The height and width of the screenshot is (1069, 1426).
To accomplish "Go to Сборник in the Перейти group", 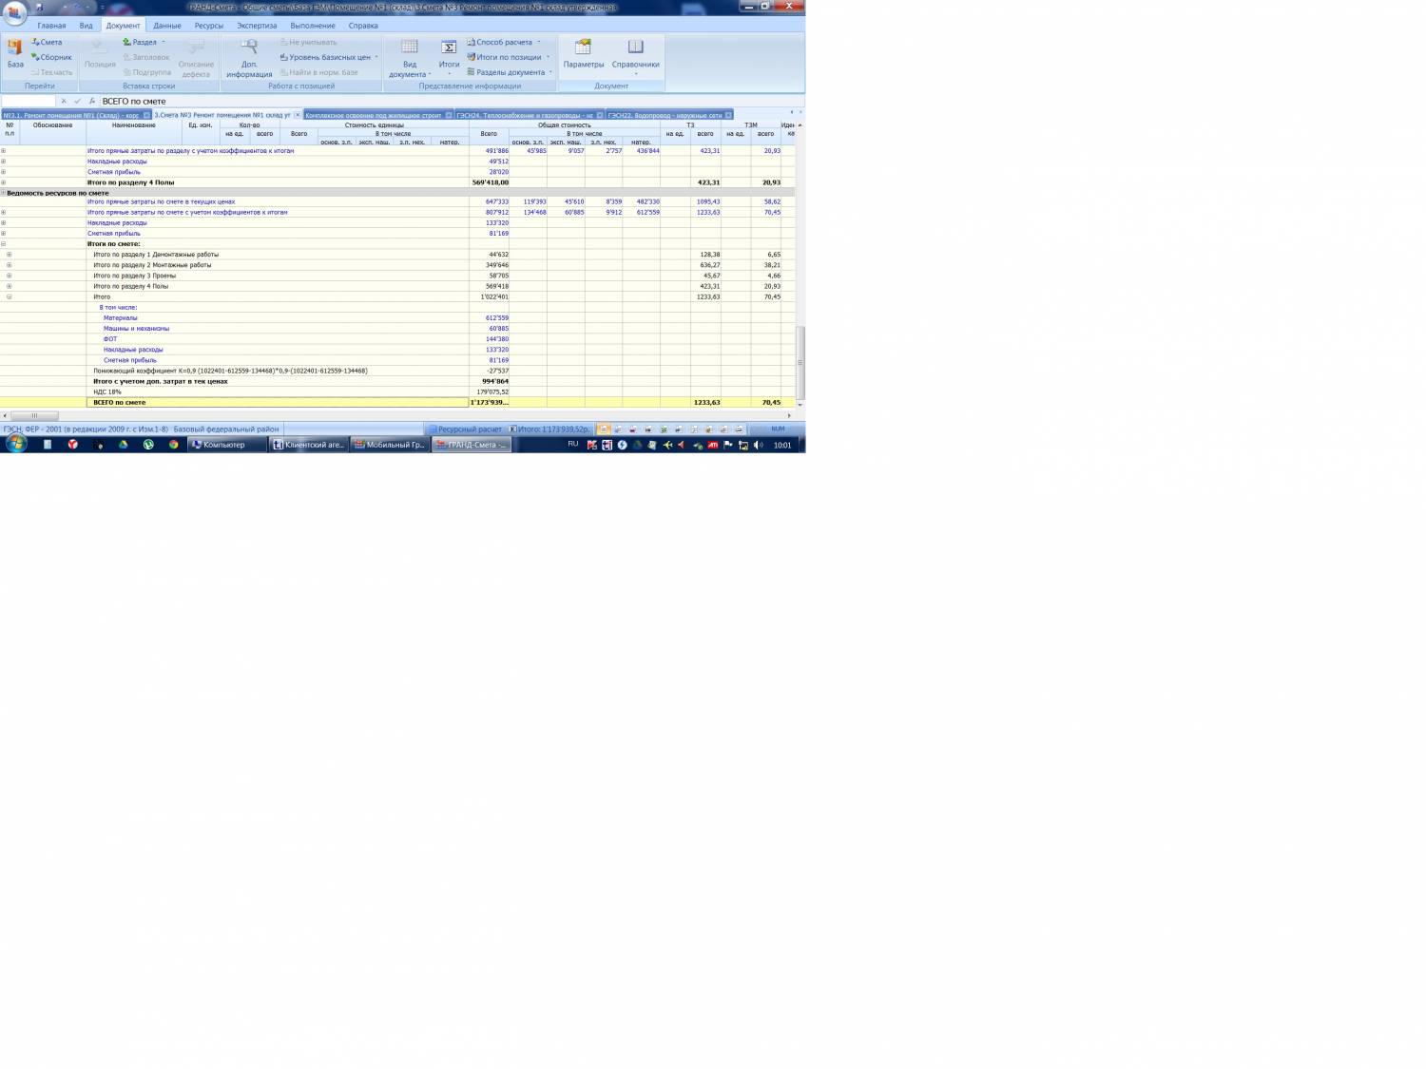I will point(51,57).
